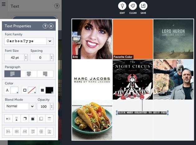Screen dimensions: 196x145
Task: Select the Marc Jacobs logo cell
Action: 92,80
